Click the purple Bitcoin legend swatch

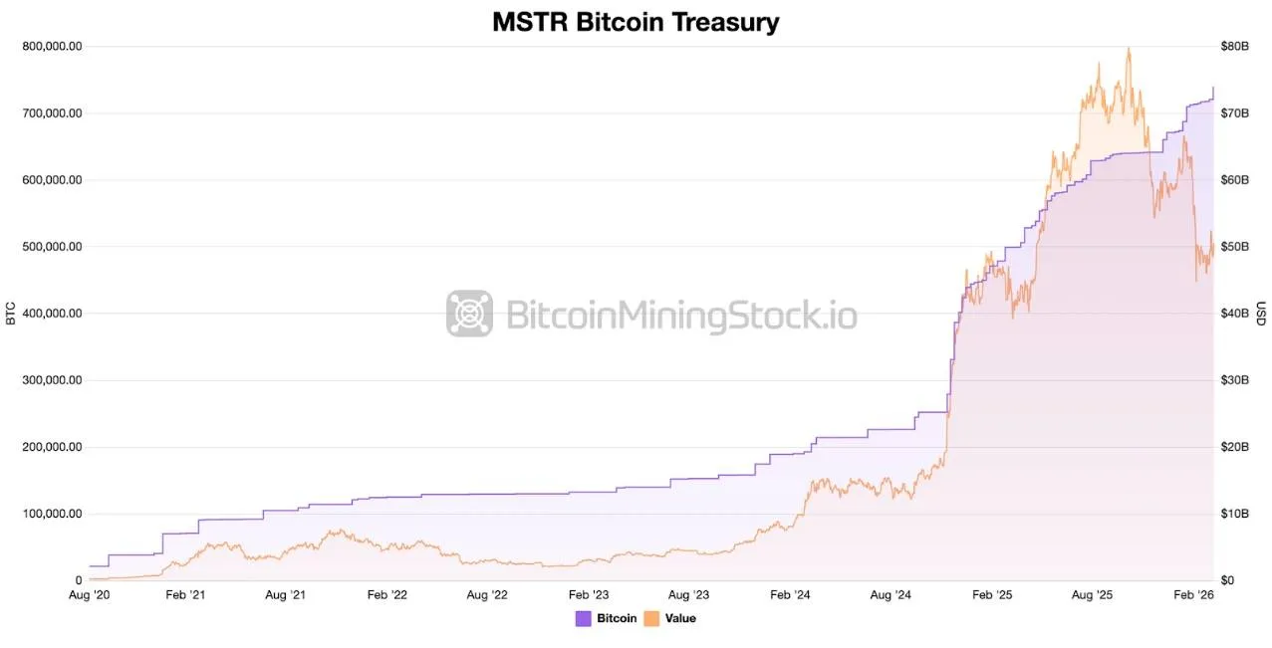point(584,618)
